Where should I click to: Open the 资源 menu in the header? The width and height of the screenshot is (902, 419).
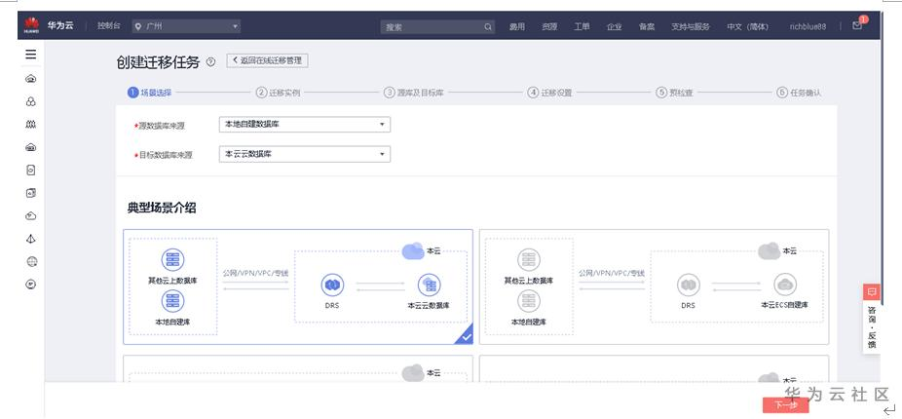549,26
